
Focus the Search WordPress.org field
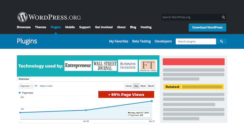191,17
